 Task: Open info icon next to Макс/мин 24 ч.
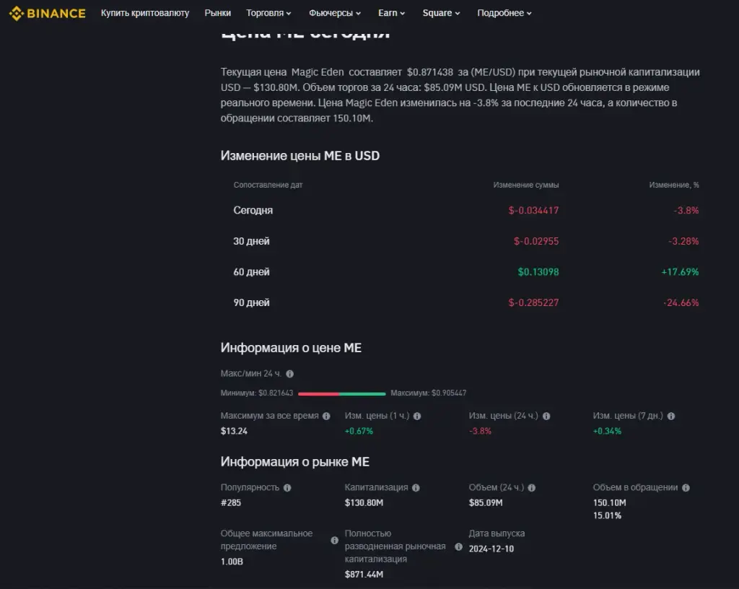pyautogui.click(x=290, y=374)
